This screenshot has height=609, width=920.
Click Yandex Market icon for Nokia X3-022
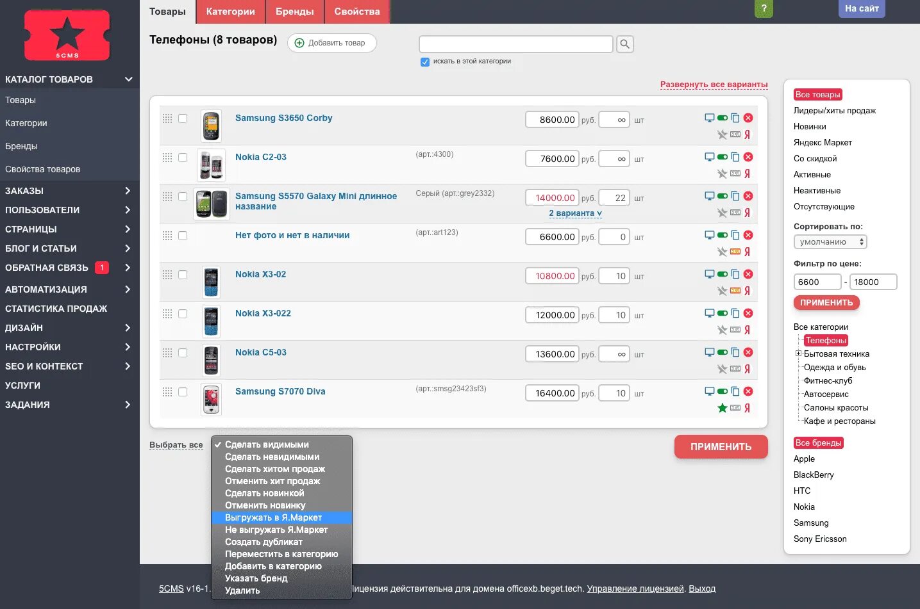[x=747, y=330]
